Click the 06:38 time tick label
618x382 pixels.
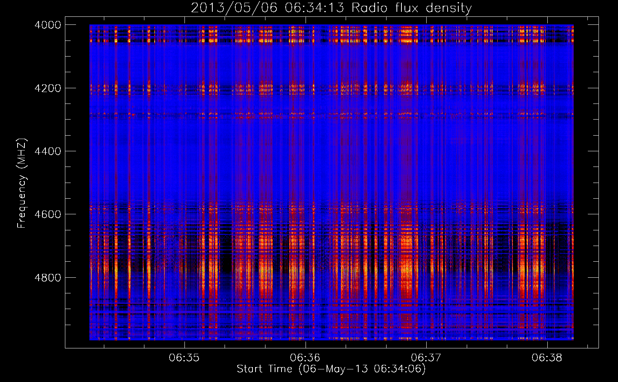tap(547, 358)
